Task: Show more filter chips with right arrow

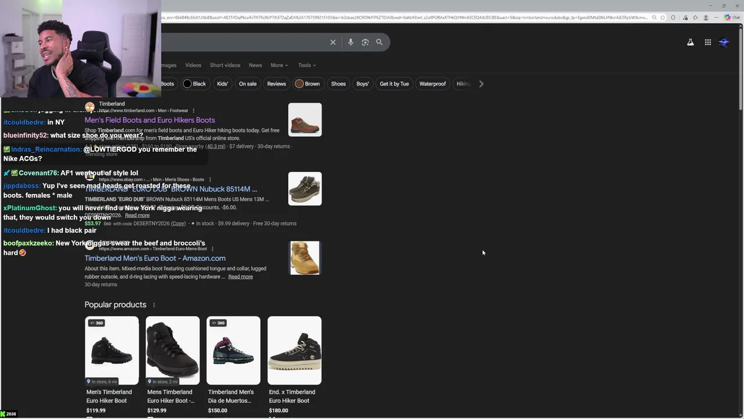Action: click(x=481, y=84)
